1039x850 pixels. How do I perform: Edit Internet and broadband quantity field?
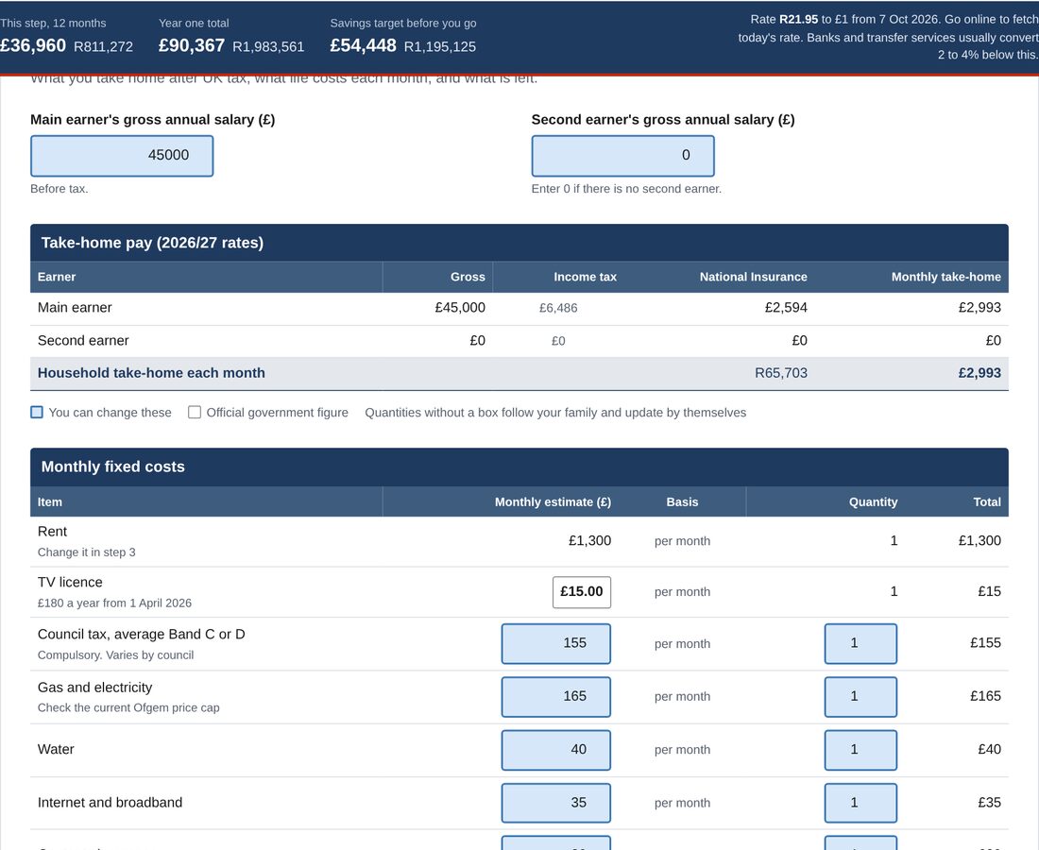pyautogui.click(x=860, y=803)
